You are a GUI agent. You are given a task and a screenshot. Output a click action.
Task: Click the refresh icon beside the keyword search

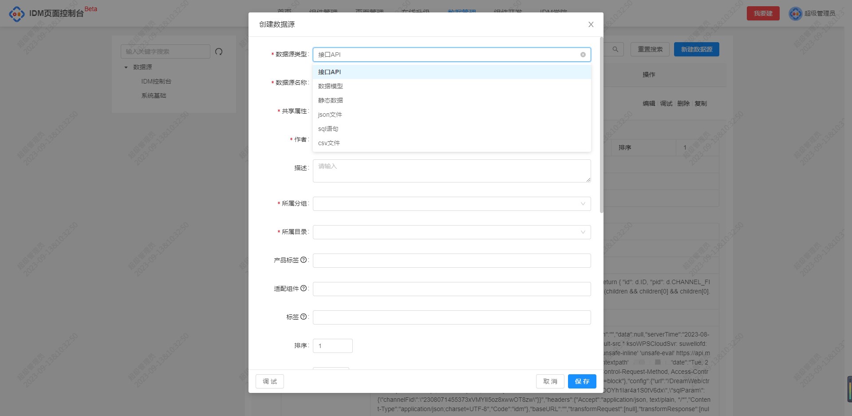pos(219,52)
